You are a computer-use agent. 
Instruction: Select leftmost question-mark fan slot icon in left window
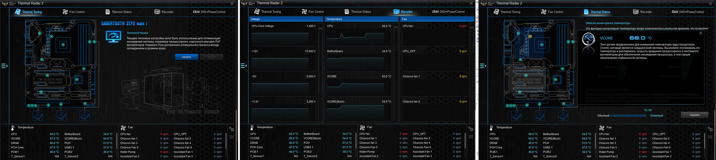pos(38,116)
